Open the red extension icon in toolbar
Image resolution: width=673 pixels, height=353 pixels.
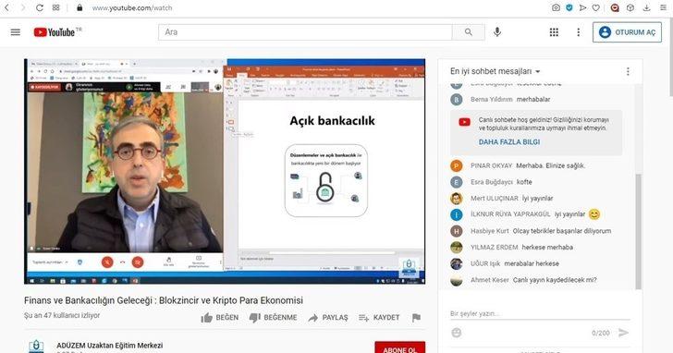[x=615, y=7]
